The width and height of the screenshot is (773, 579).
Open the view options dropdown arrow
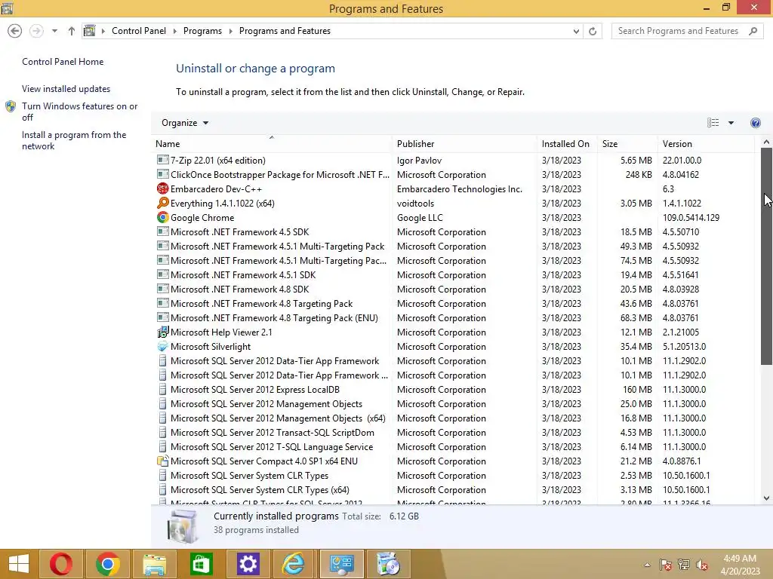point(731,123)
